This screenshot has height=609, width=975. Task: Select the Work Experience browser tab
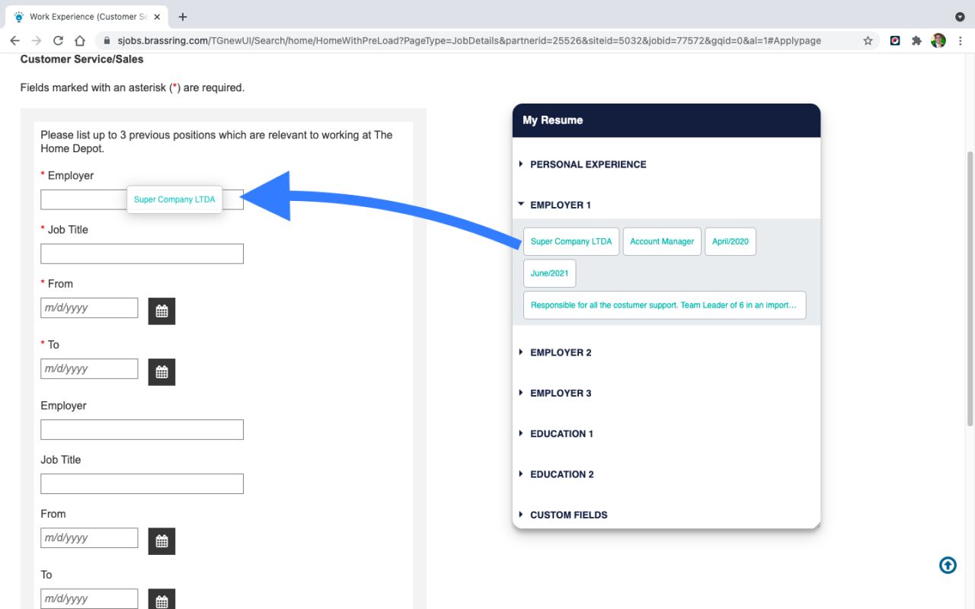pos(87,17)
